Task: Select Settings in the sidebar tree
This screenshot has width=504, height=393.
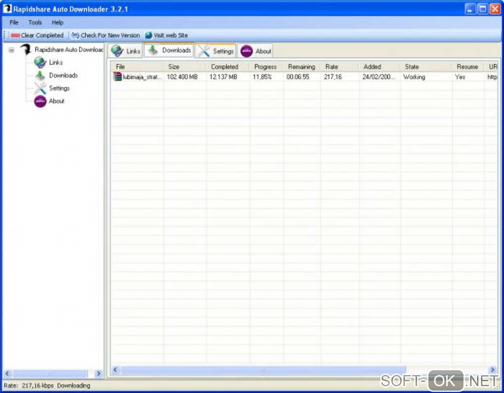Action: point(59,88)
